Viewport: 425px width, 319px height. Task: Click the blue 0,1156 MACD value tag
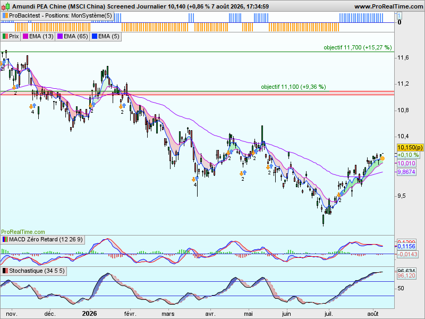tap(406, 246)
